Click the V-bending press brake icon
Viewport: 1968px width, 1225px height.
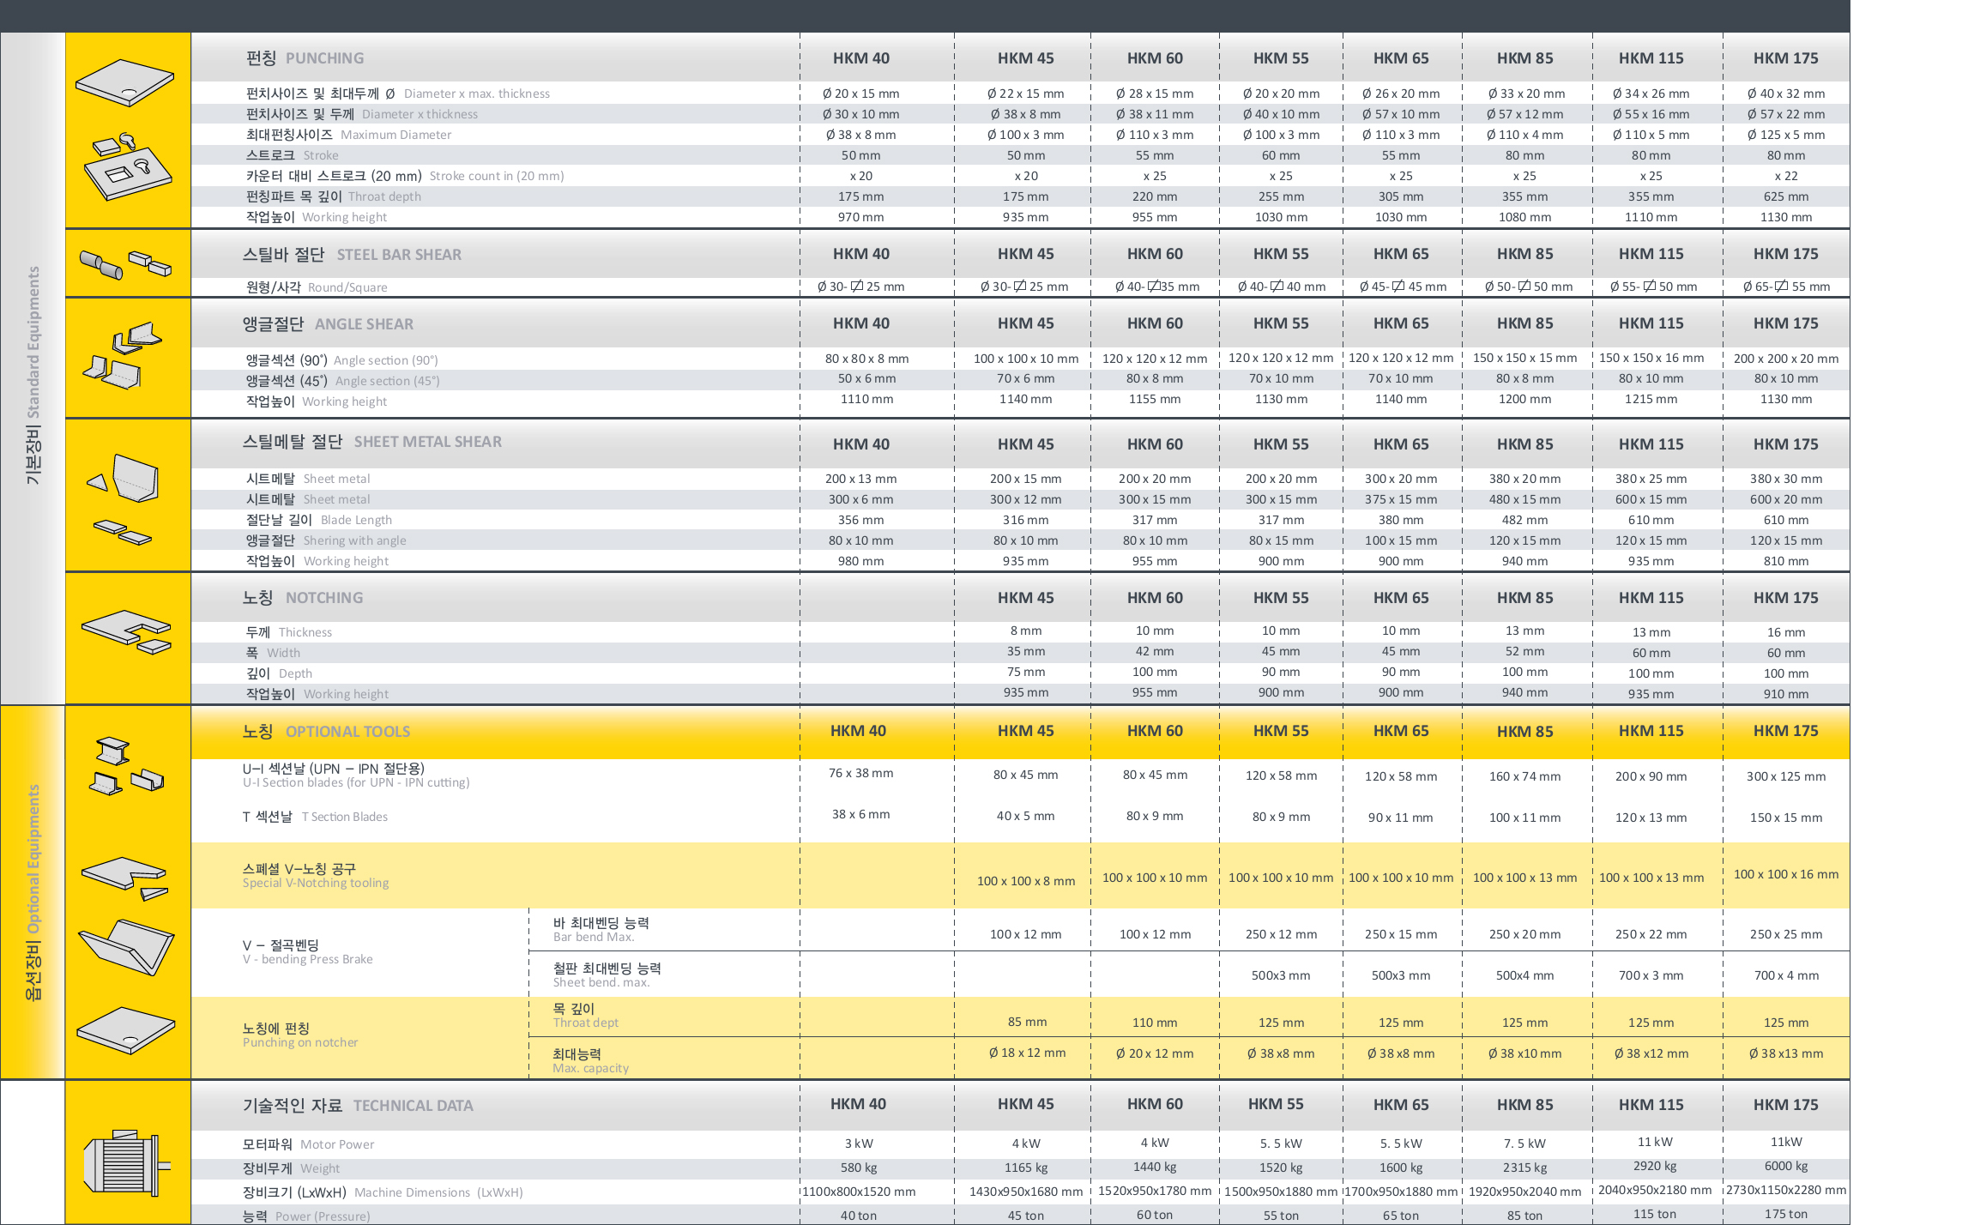click(127, 946)
